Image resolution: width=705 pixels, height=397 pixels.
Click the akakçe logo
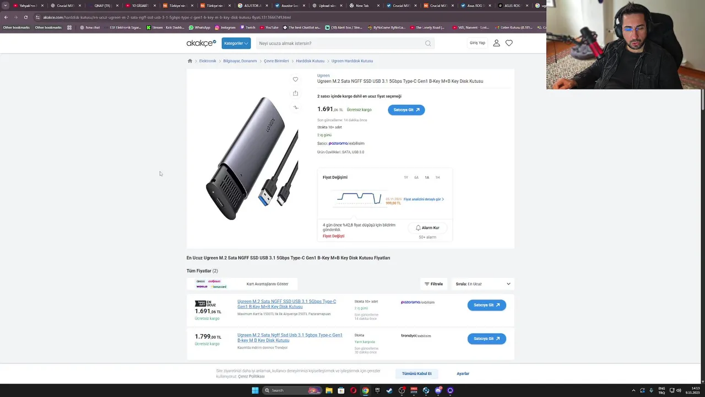[201, 43]
